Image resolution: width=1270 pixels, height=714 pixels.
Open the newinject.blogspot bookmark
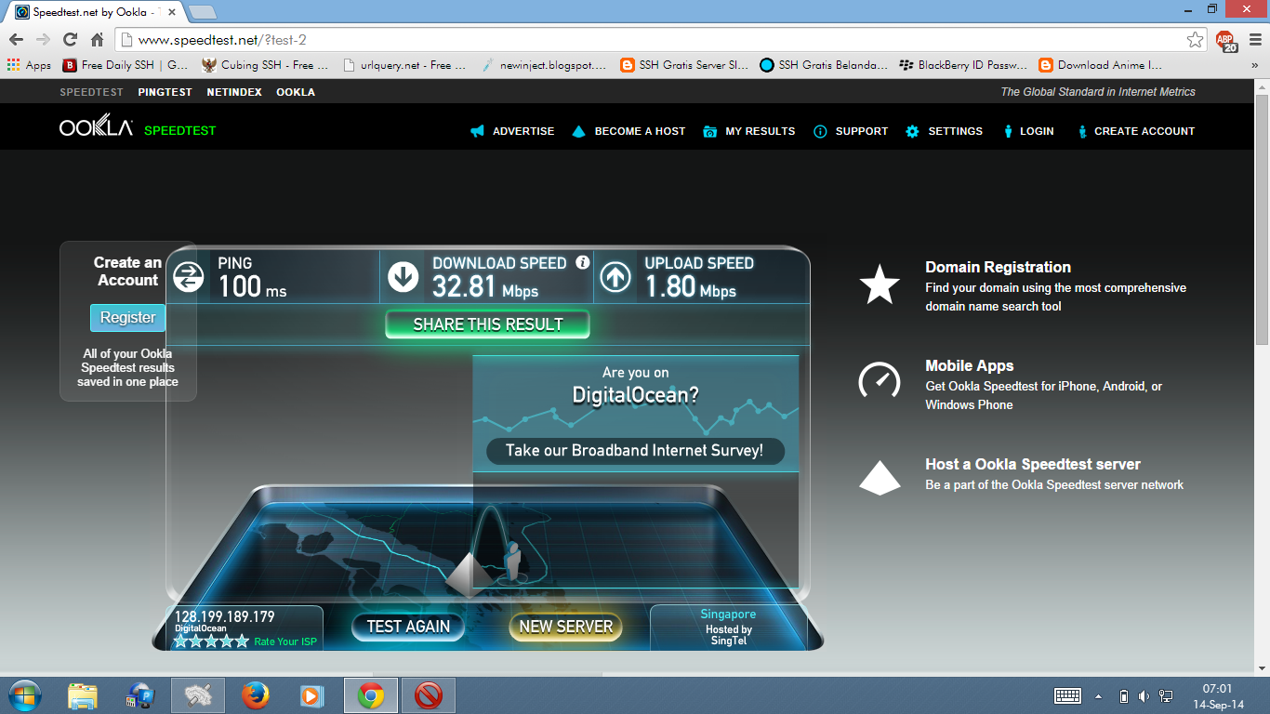tap(544, 65)
